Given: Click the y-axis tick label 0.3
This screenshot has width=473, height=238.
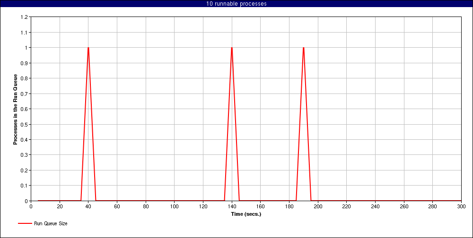Looking at the screenshot, I should point(25,155).
